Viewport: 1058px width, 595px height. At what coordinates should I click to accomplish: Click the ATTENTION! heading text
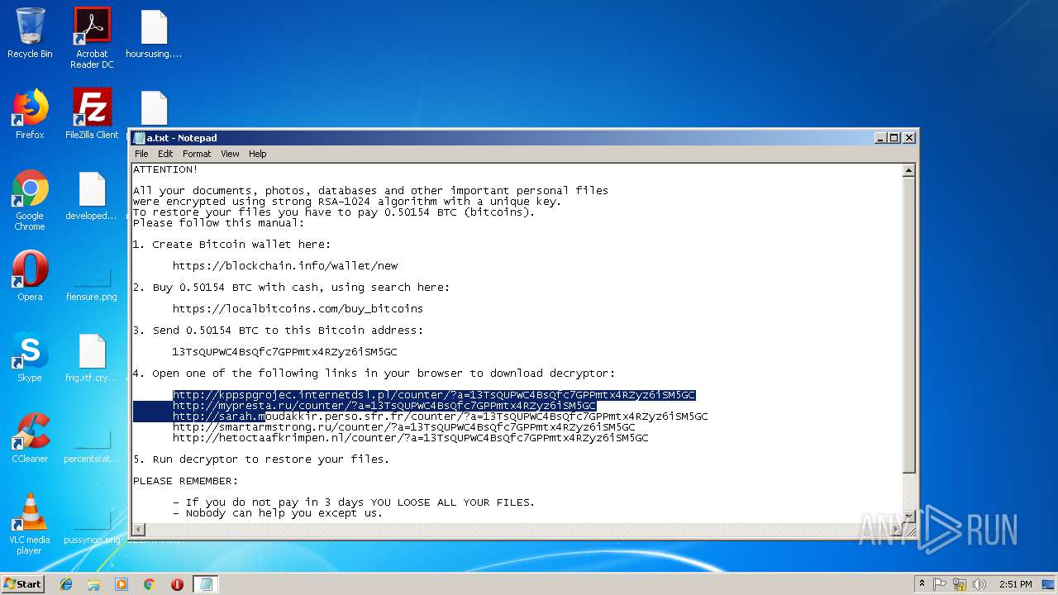tap(165, 169)
